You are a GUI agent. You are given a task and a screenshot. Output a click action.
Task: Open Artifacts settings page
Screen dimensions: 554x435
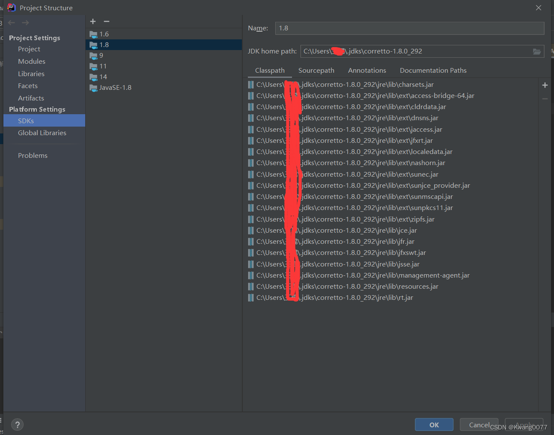31,98
